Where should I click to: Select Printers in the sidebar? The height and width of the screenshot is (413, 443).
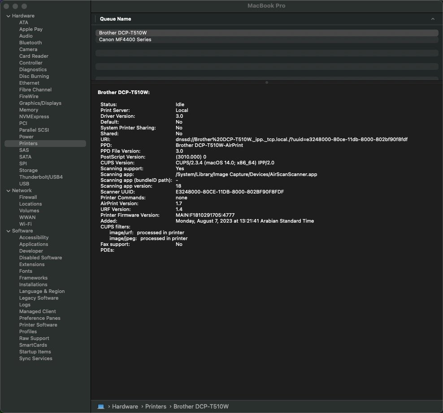click(45, 143)
